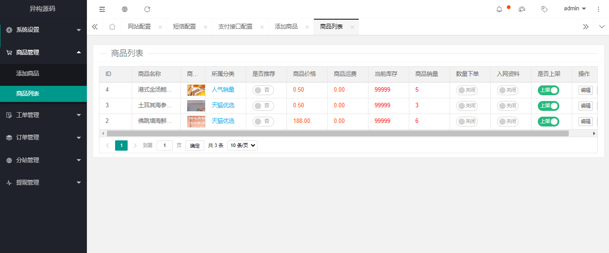Click the 确定 pagination button

coord(195,145)
